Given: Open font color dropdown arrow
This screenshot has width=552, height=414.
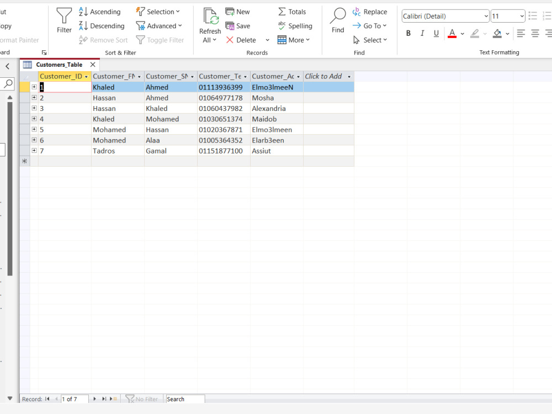Looking at the screenshot, I should [x=463, y=34].
